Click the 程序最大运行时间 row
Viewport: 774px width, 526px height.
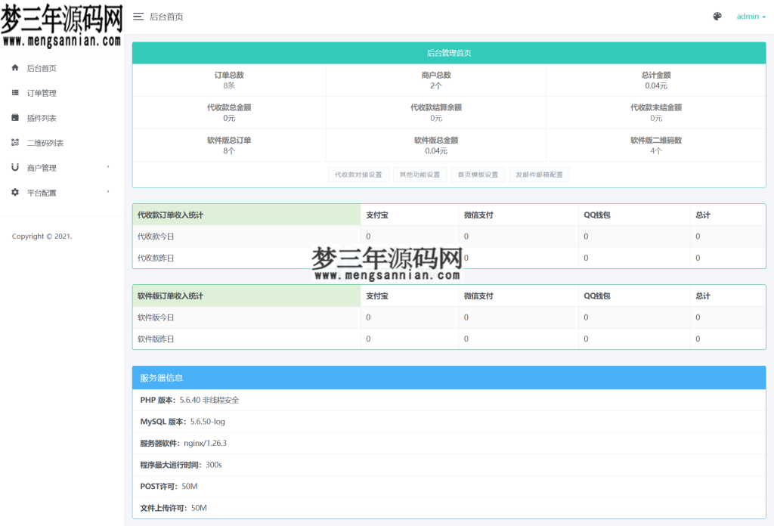tap(449, 465)
